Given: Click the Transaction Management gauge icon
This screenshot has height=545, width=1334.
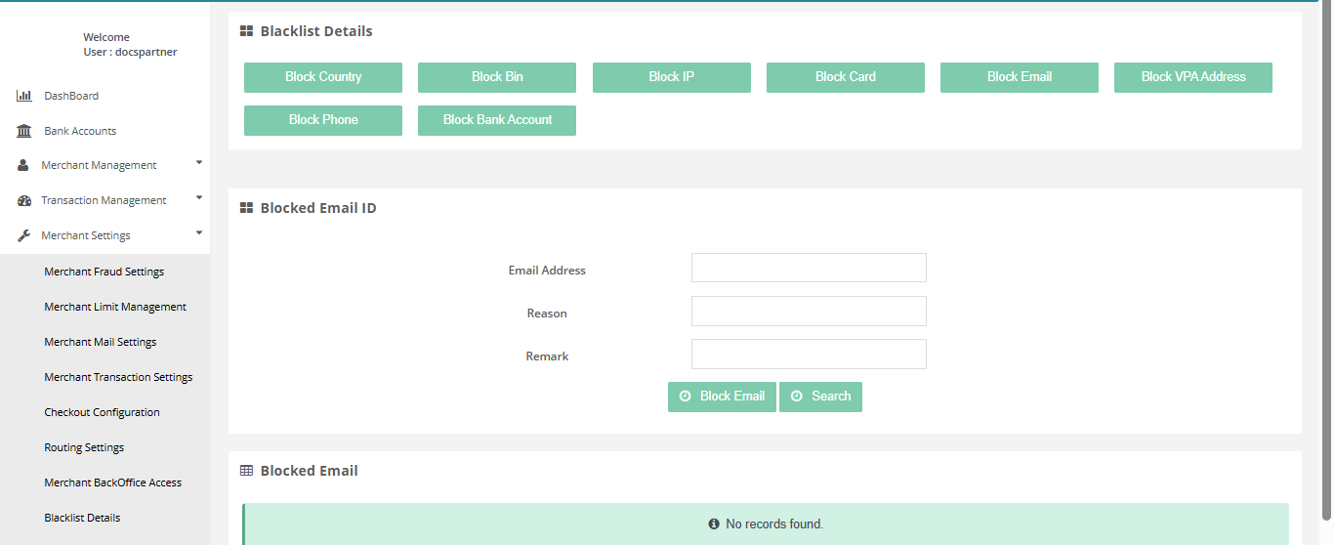Looking at the screenshot, I should (24, 201).
